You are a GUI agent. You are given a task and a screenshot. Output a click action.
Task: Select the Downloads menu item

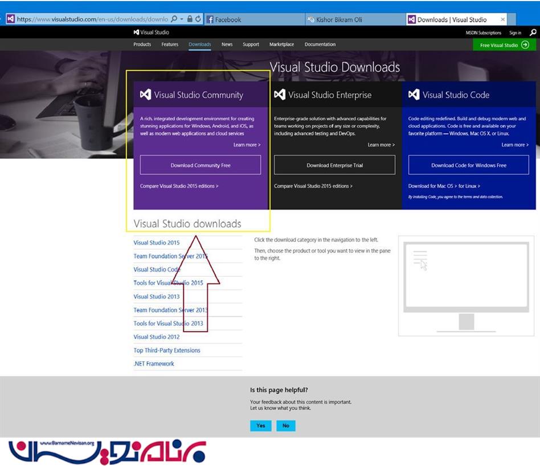[200, 44]
